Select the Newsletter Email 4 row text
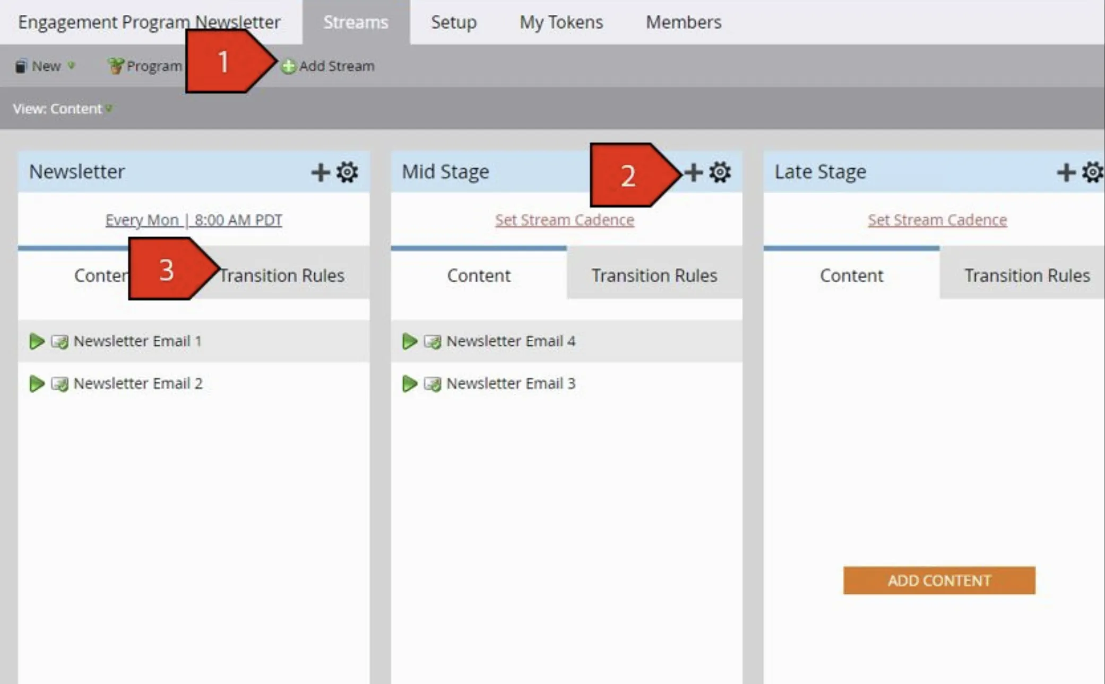 511,341
